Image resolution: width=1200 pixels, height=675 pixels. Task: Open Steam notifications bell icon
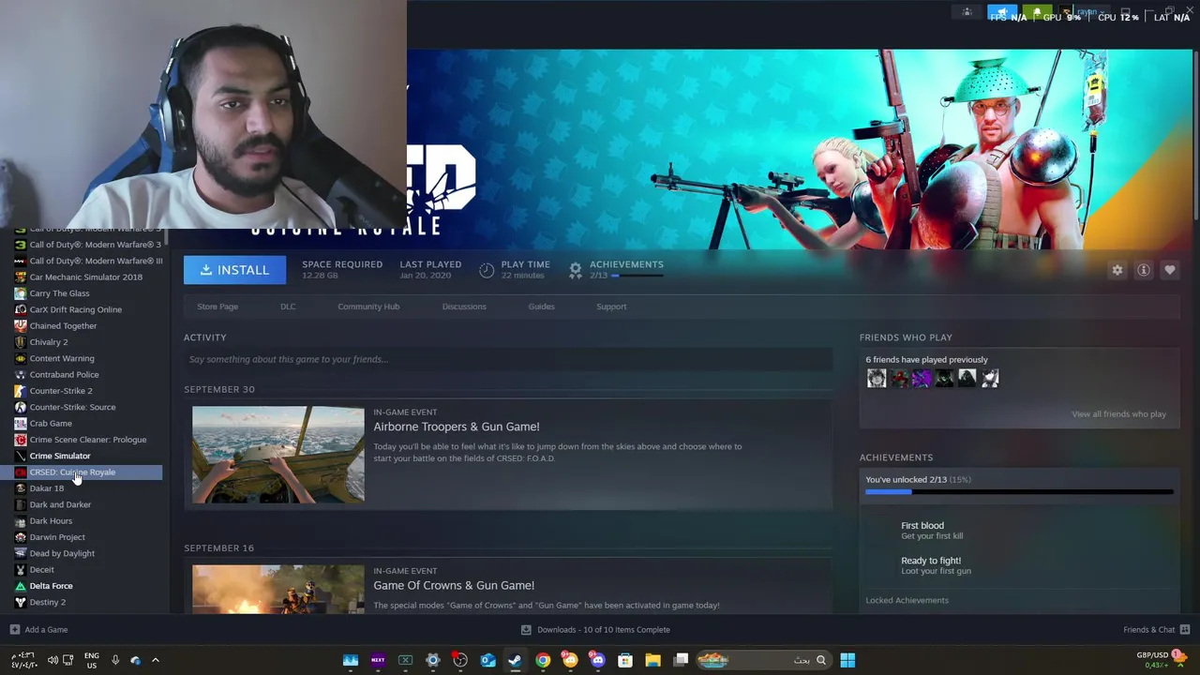point(1037,13)
